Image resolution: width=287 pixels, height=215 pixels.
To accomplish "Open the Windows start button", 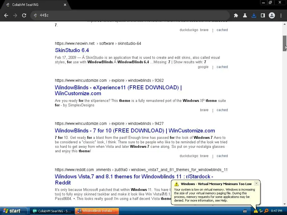I will point(13,211).
